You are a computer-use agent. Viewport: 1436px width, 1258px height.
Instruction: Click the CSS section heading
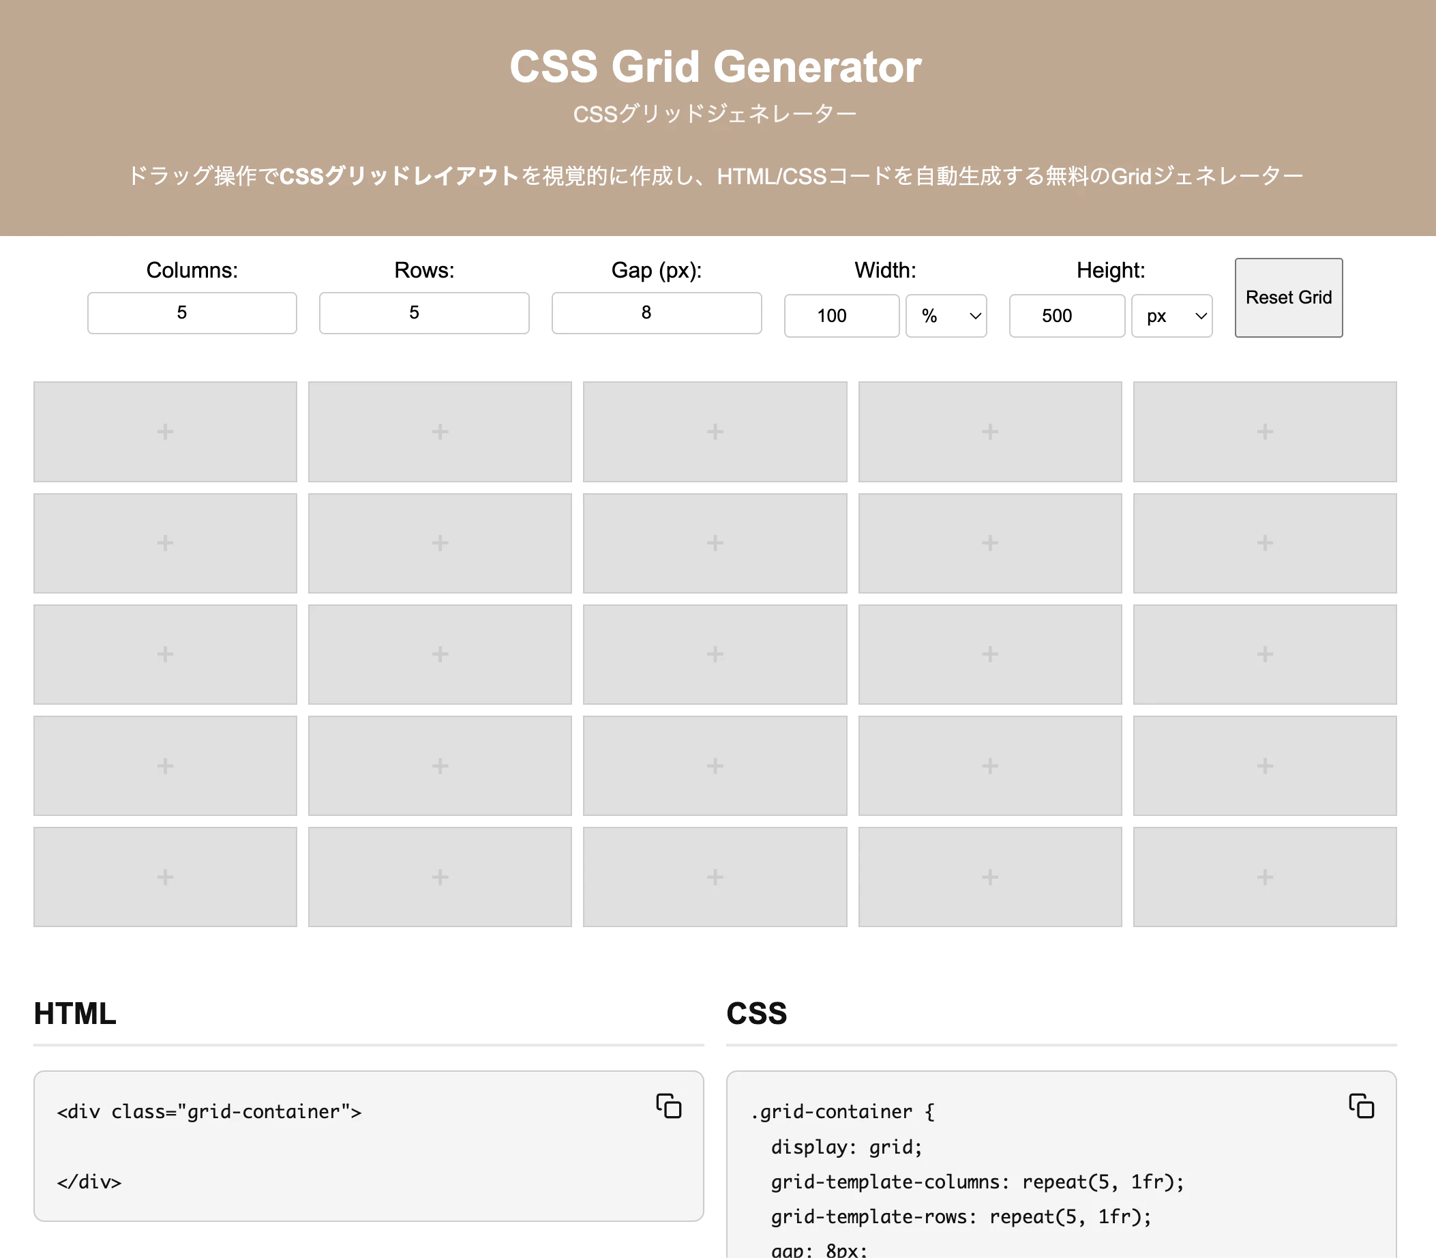tap(756, 1014)
